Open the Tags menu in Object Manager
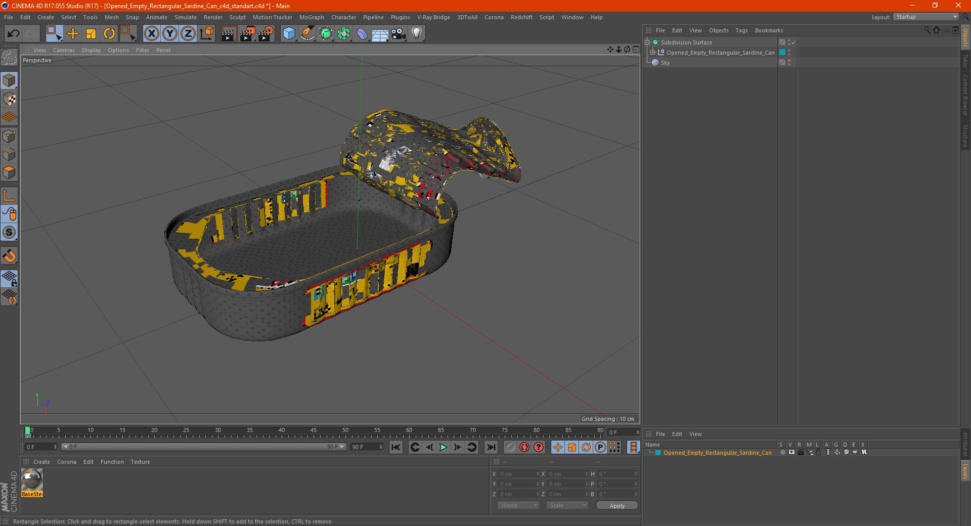This screenshot has width=971, height=526. click(x=741, y=30)
